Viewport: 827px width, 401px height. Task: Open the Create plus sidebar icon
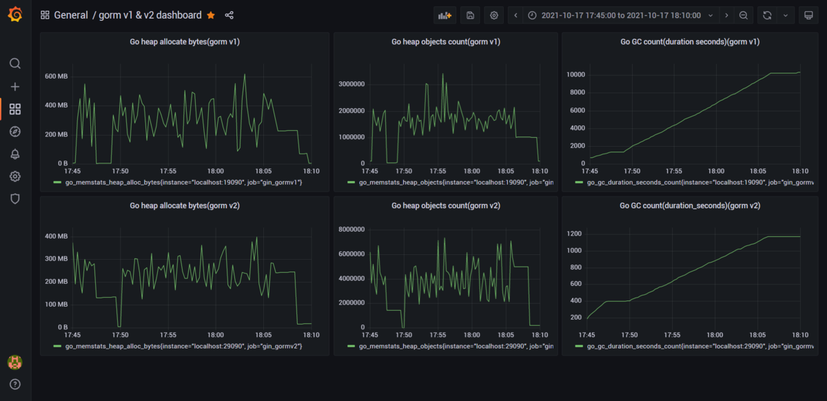click(x=15, y=87)
